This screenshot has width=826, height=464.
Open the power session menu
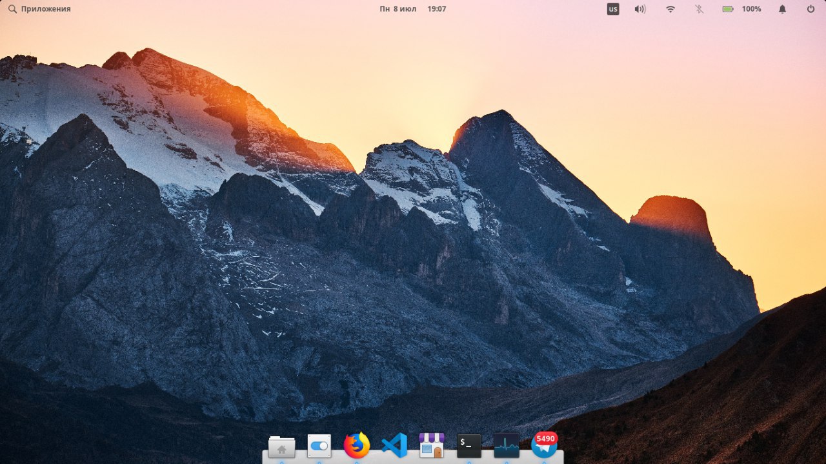[x=811, y=9]
